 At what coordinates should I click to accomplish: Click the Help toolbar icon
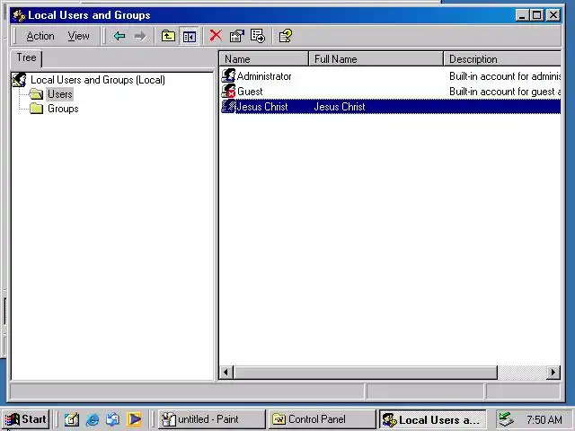click(x=286, y=36)
